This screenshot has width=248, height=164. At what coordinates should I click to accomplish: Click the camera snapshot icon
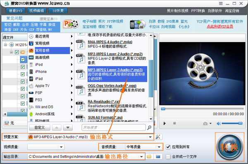(205, 124)
